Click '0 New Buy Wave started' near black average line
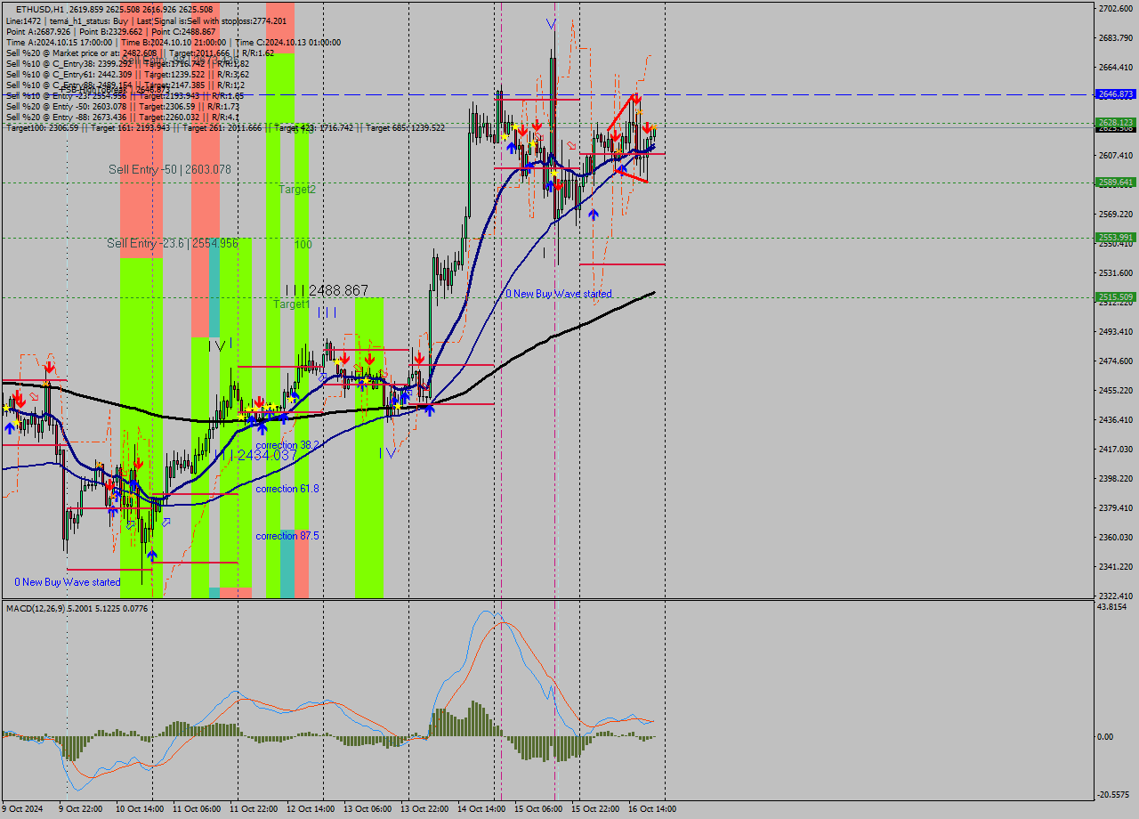This screenshot has height=819, width=1139. 559,294
